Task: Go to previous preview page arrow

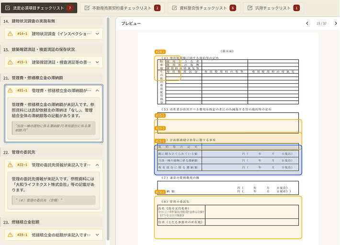Action: tap(307, 23)
